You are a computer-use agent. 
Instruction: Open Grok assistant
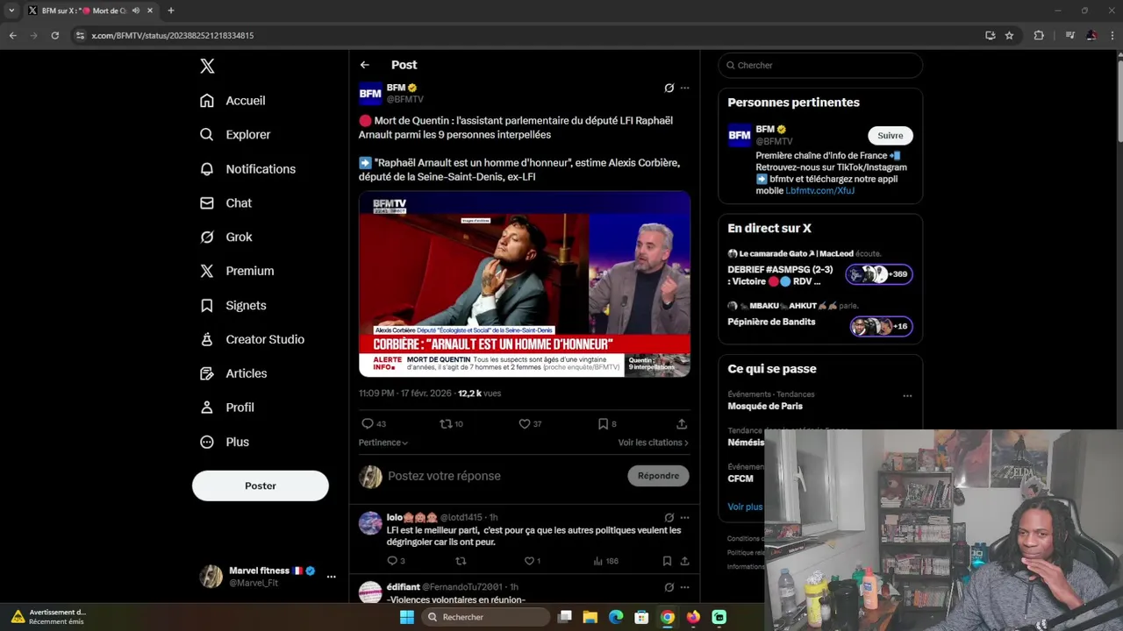coord(225,238)
